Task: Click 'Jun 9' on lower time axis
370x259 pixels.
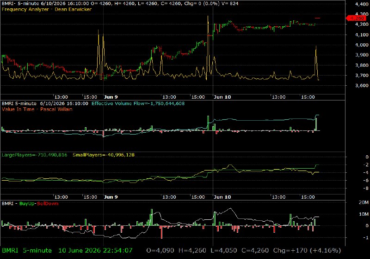Action: point(111,197)
